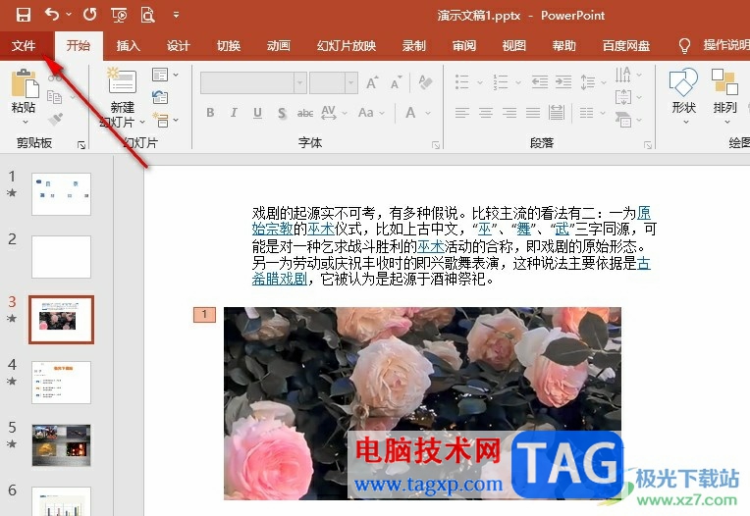This screenshot has height=516, width=750.
Task: Apply distributed alignment
Action: point(557,113)
